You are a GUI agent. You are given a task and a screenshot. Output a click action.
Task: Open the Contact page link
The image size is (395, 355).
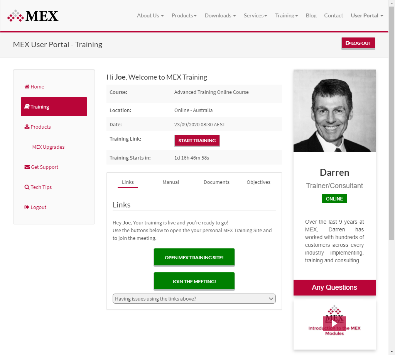click(334, 15)
